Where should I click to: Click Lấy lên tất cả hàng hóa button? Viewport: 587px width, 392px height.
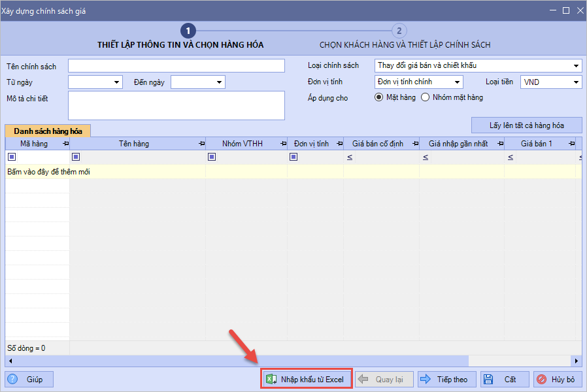(526, 125)
